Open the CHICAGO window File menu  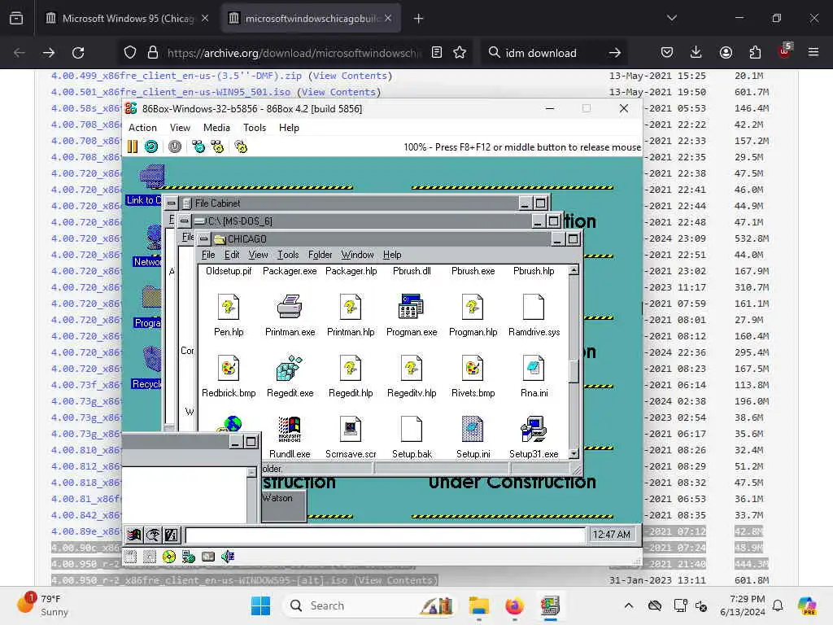[208, 255]
